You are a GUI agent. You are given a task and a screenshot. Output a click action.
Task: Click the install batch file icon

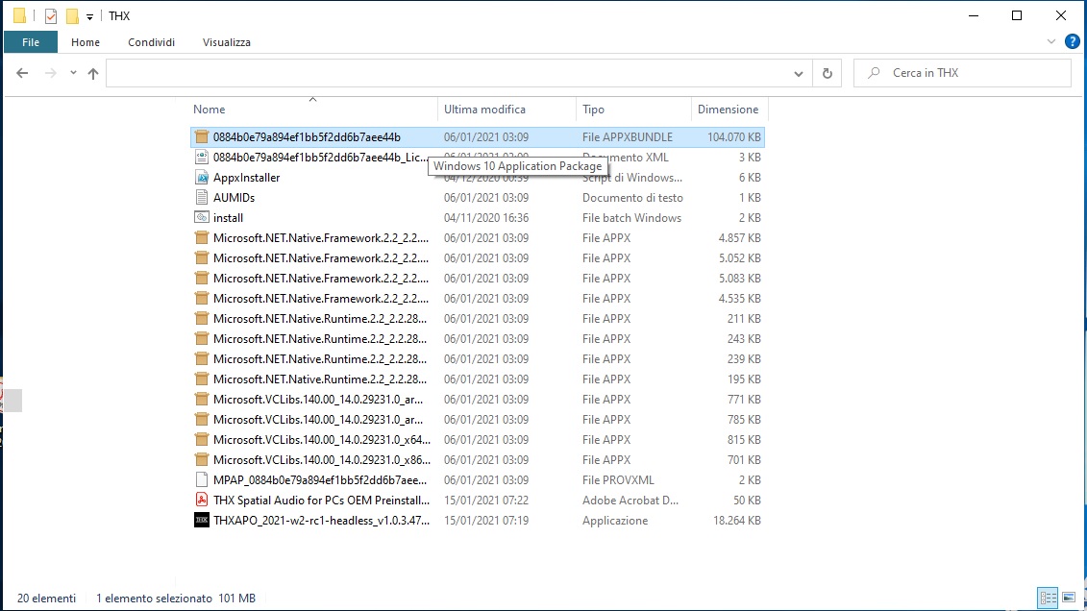click(201, 217)
